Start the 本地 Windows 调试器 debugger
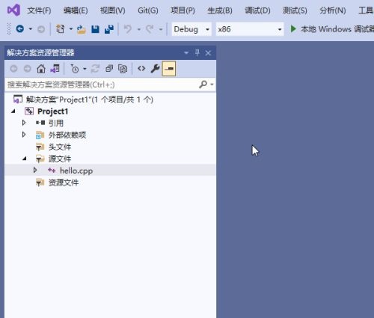 pyautogui.click(x=332, y=29)
